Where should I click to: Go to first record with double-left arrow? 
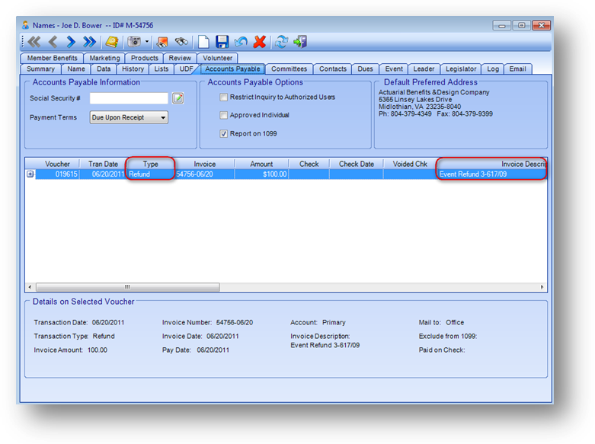point(34,42)
